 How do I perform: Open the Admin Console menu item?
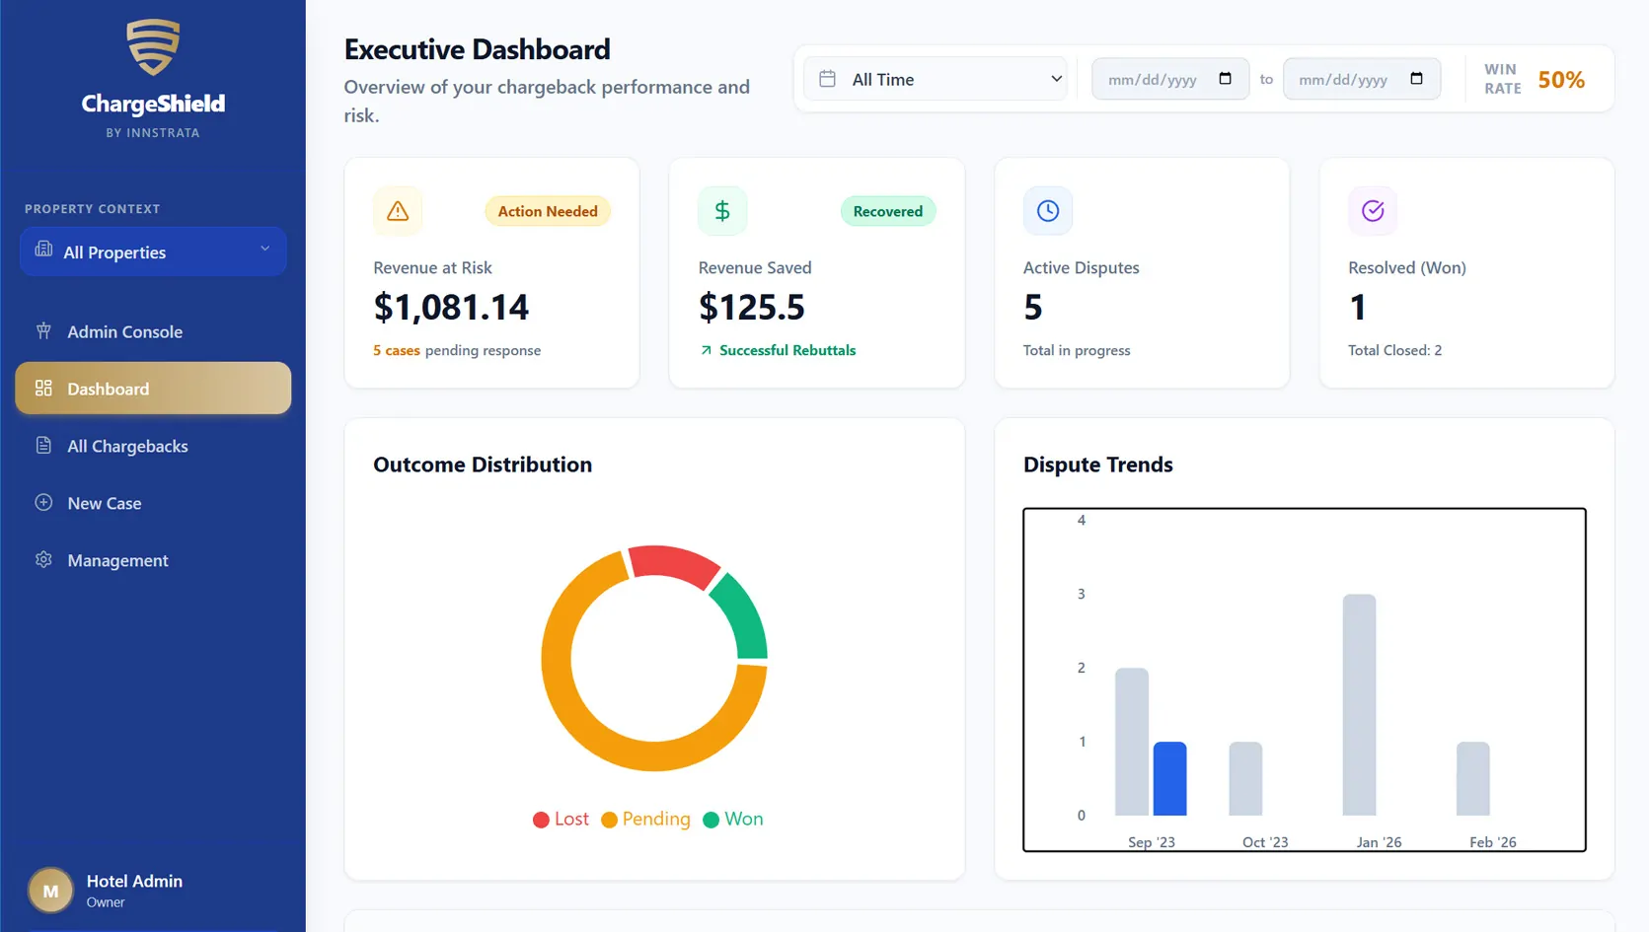tap(124, 332)
